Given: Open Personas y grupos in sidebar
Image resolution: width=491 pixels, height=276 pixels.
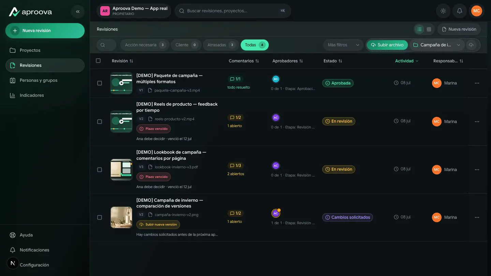Looking at the screenshot, I should coord(45,80).
